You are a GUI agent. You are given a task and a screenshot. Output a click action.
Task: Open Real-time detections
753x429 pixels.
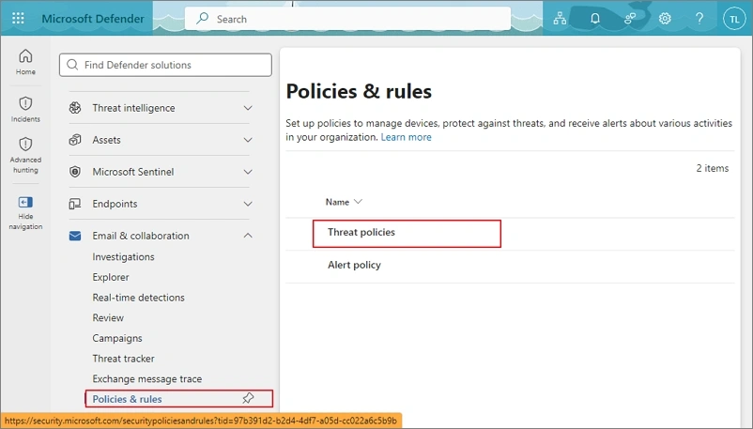(138, 298)
